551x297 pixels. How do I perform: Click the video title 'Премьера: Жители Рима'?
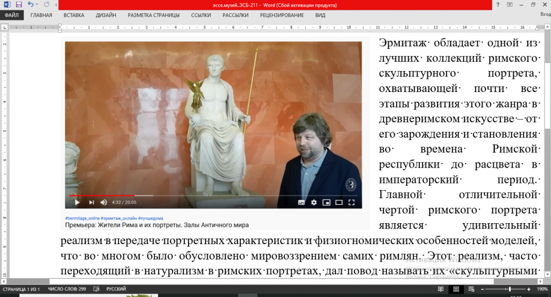pos(156,225)
